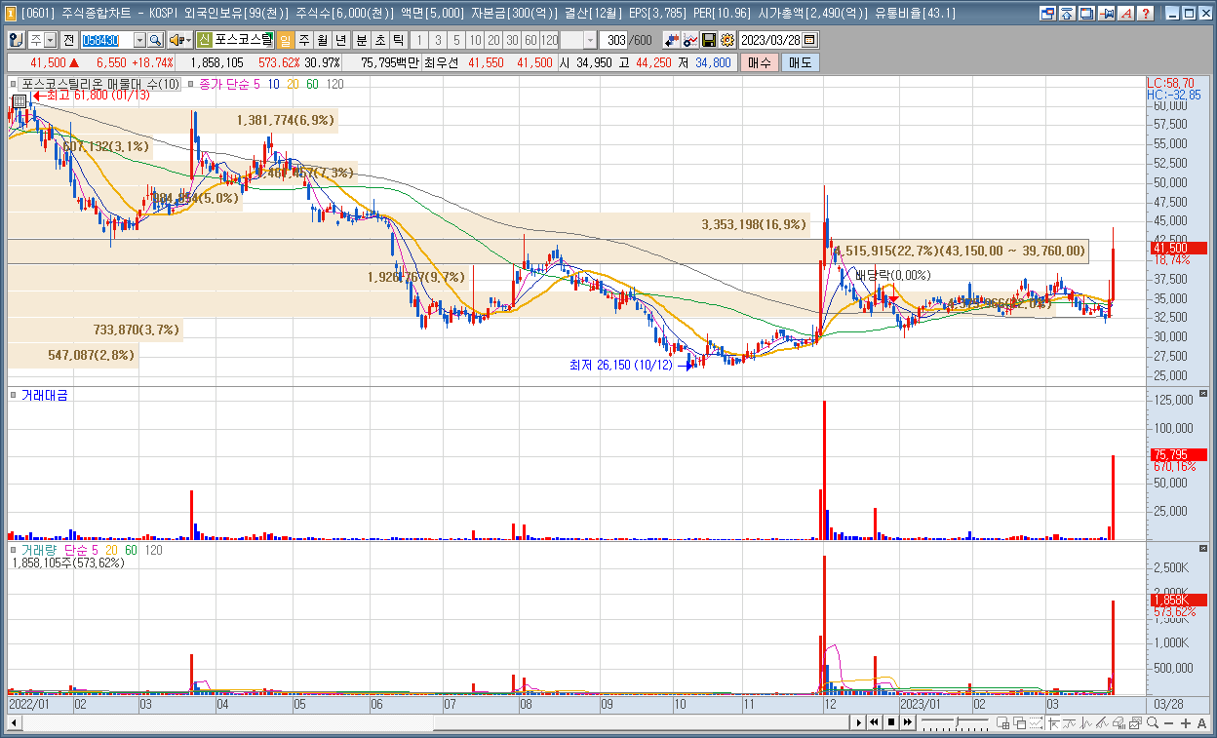This screenshot has width=1217, height=738.
Task: Click the chart comparison icon beside 303/600
Action: (671, 40)
